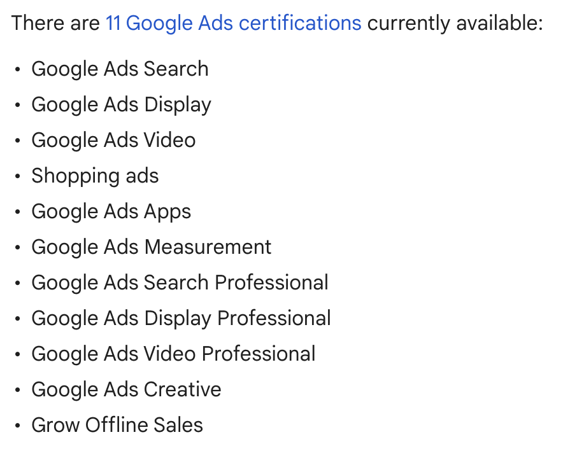This screenshot has width=563, height=458.
Task: Click the Google Ads Video Professional item
Action: 173,354
